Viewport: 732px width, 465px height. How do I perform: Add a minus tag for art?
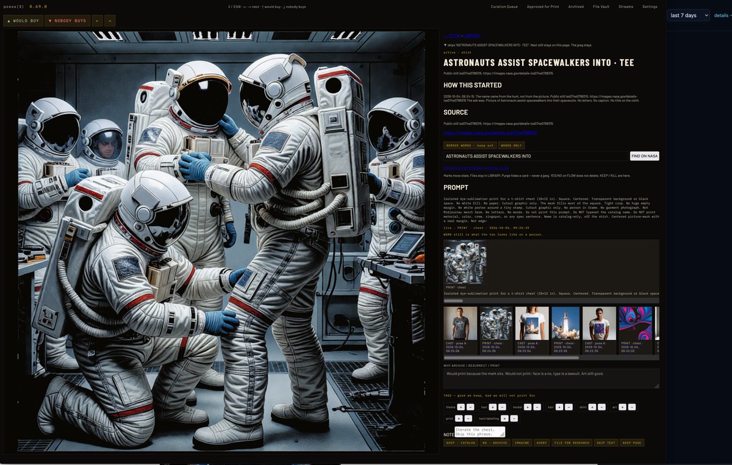(x=633, y=407)
